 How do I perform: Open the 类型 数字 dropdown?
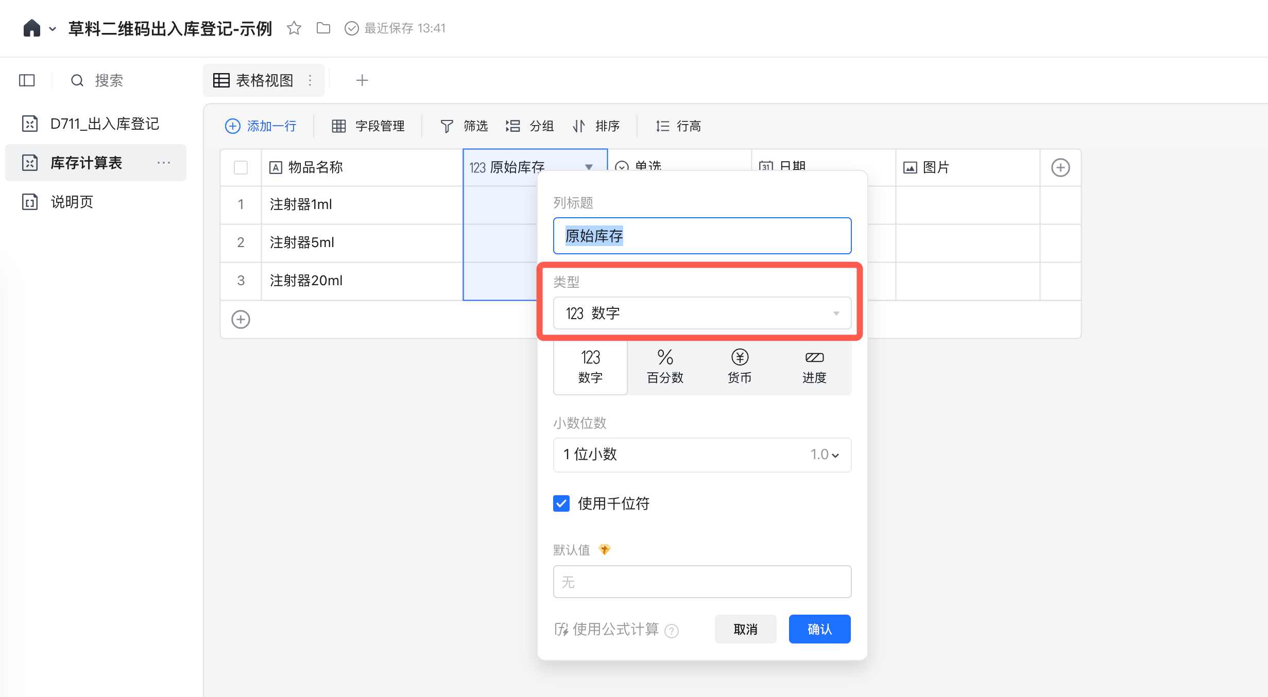701,313
